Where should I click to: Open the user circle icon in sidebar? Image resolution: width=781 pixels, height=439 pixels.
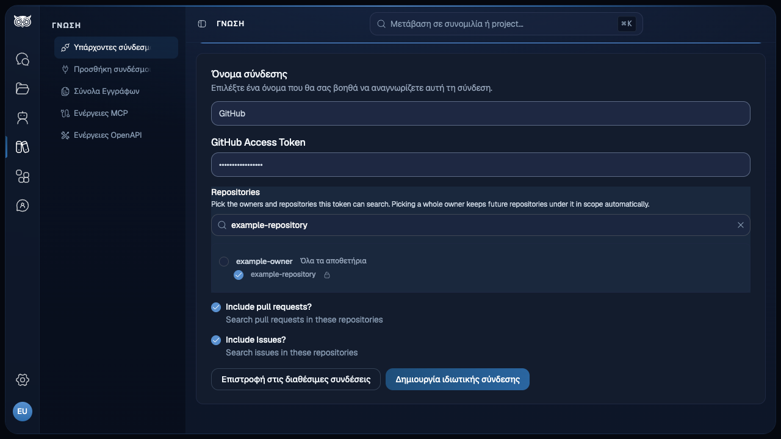(x=23, y=205)
